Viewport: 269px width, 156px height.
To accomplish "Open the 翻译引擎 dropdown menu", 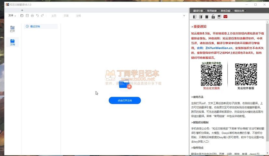I will tap(199, 11).
